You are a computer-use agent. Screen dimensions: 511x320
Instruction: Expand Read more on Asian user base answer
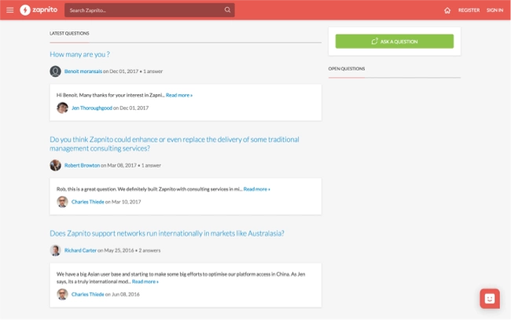(145, 281)
